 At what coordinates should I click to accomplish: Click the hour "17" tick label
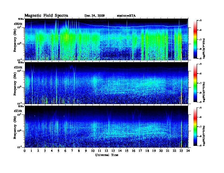tap(141, 151)
